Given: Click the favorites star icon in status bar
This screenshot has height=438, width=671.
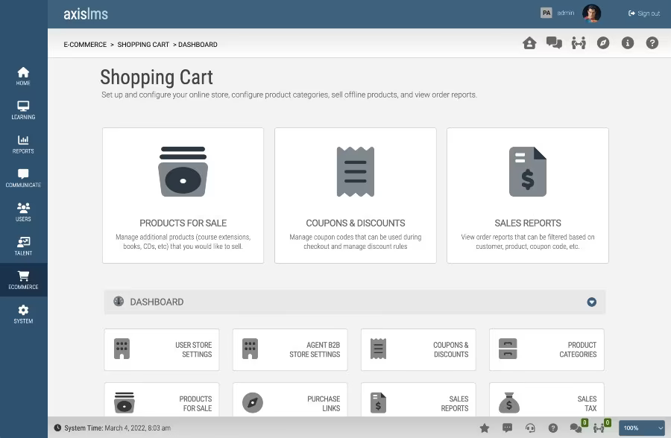Looking at the screenshot, I should point(485,428).
